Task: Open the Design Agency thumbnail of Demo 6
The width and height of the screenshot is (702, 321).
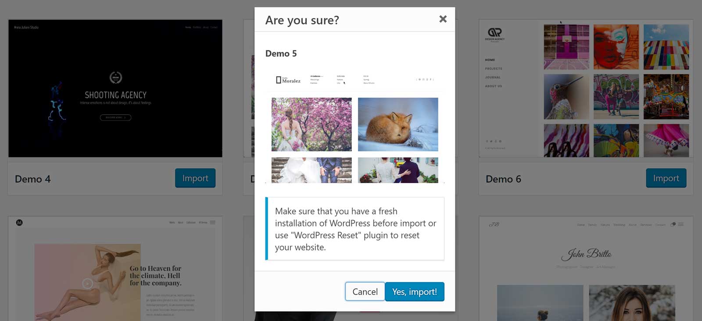Action: point(586,88)
